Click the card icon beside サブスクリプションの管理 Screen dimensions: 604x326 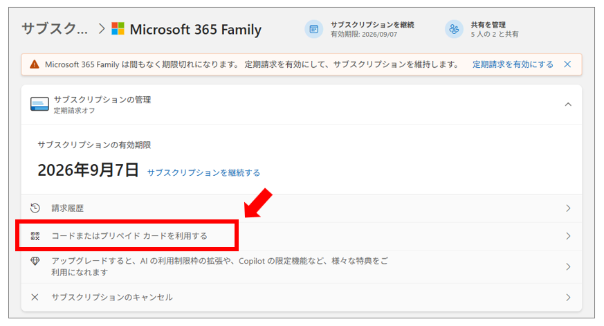coord(39,104)
